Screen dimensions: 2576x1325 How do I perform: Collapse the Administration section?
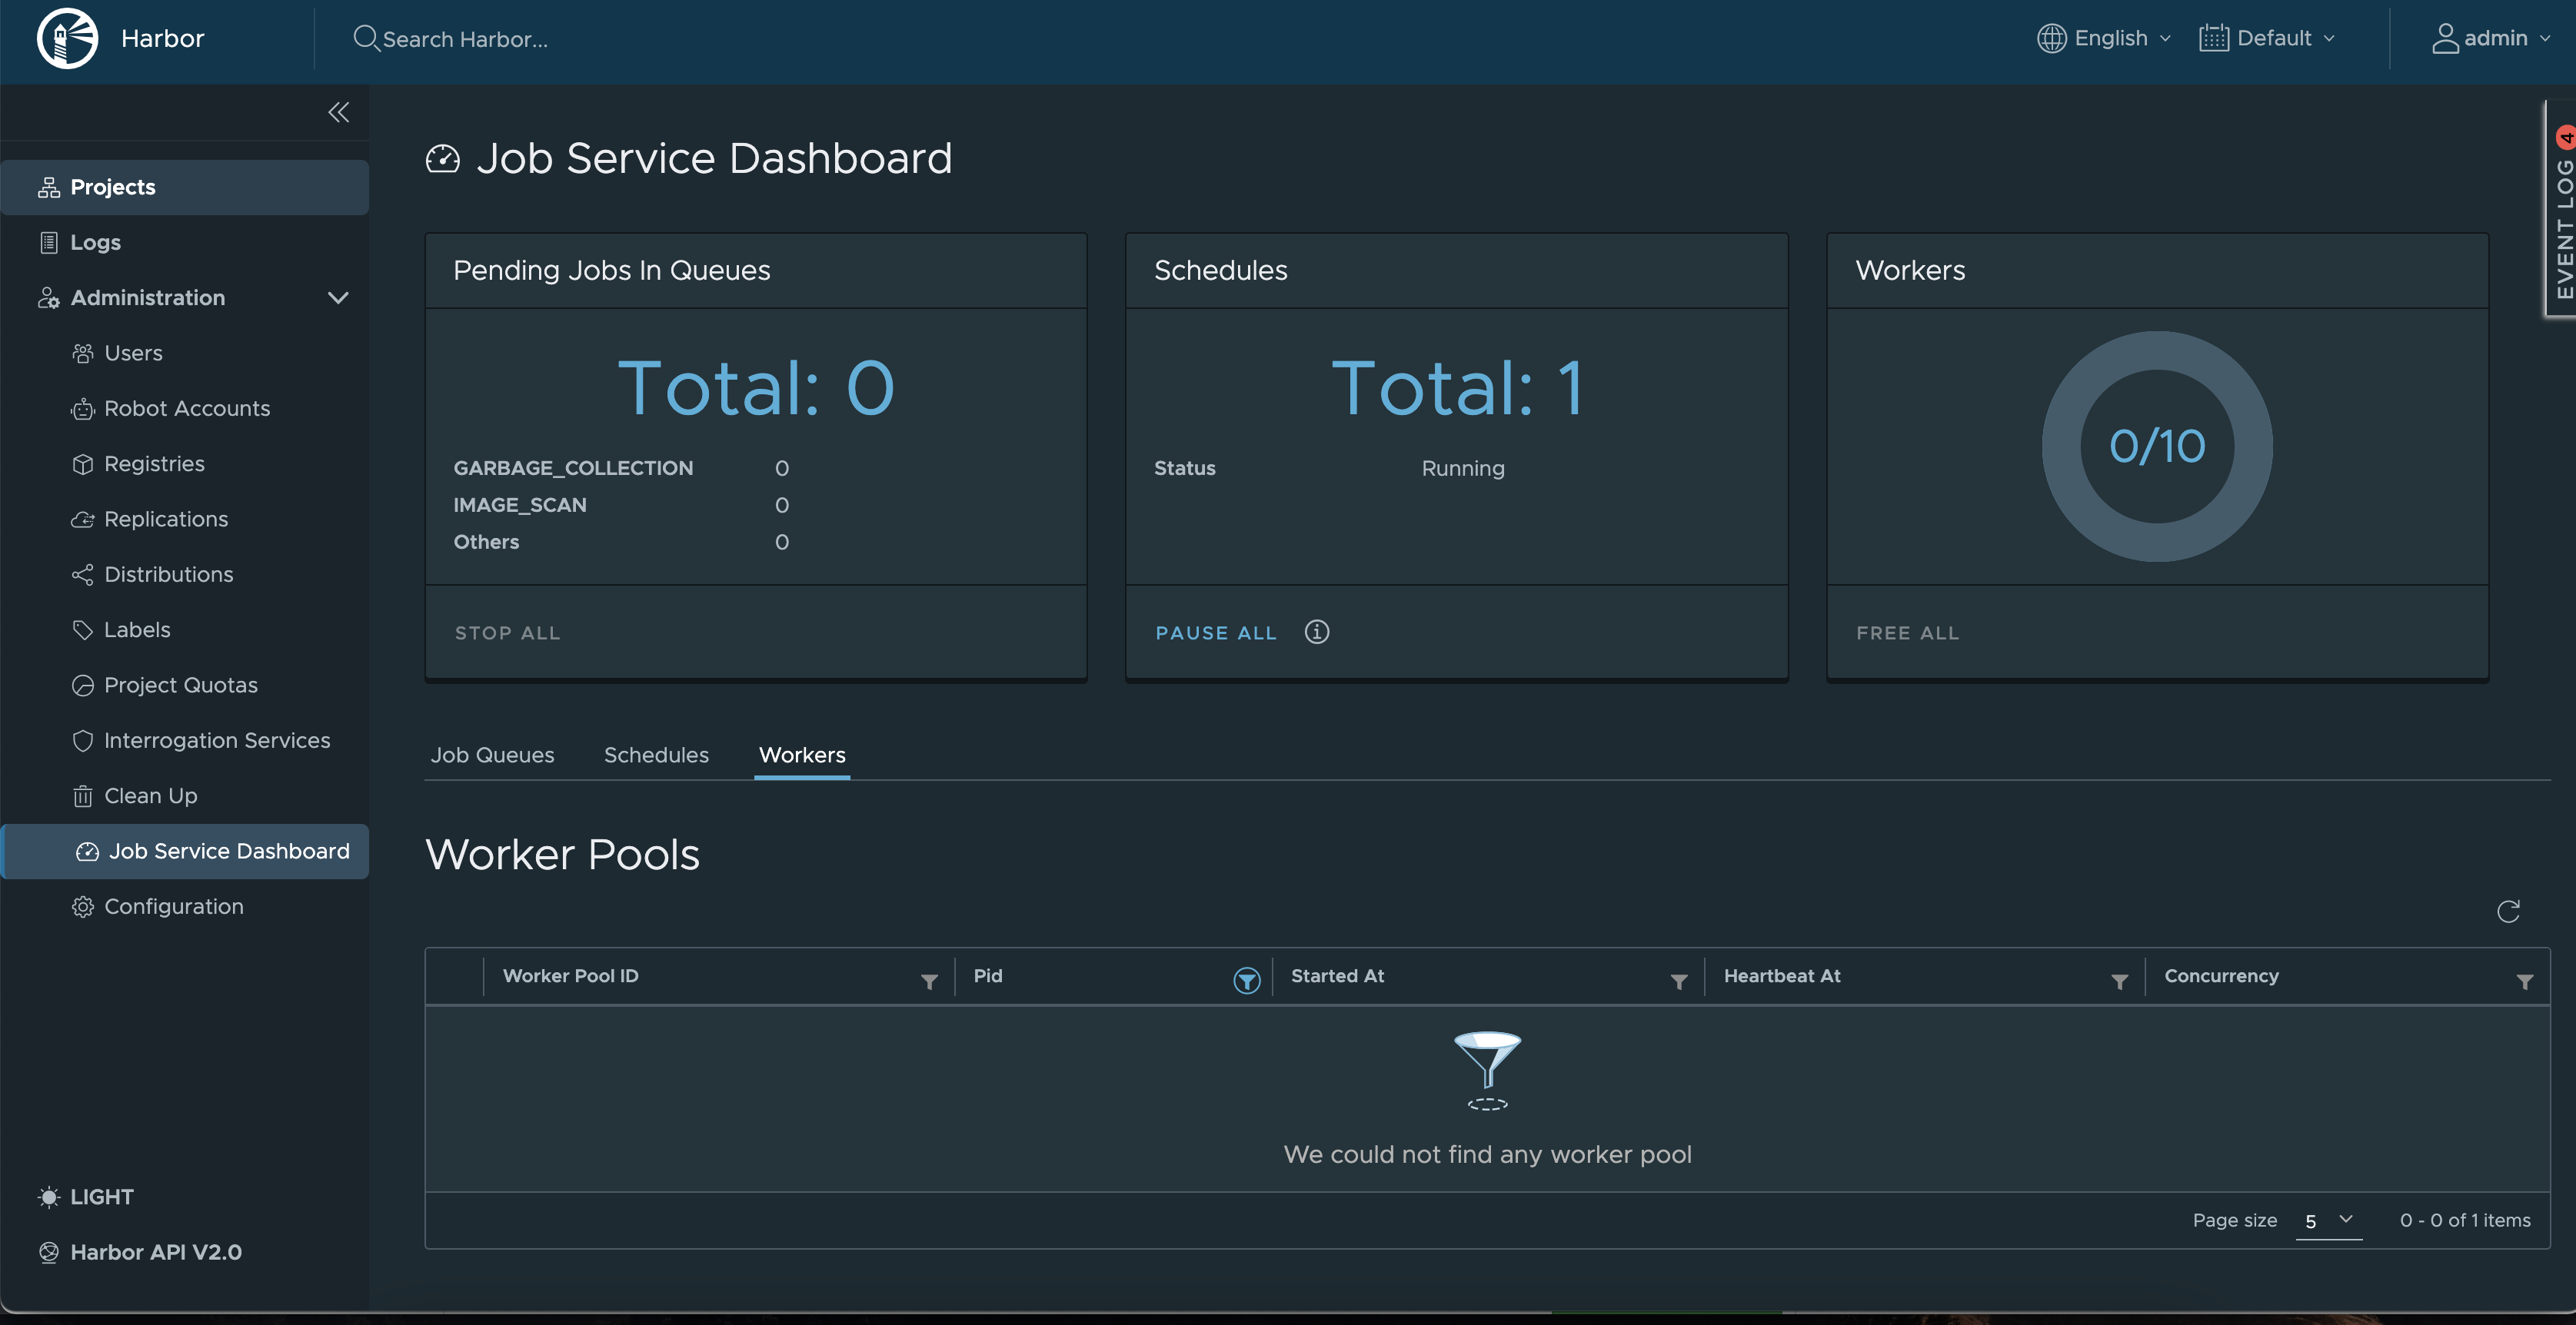(338, 297)
